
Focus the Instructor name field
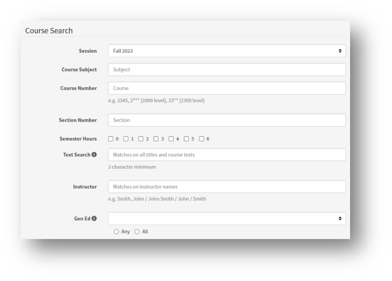226,186
